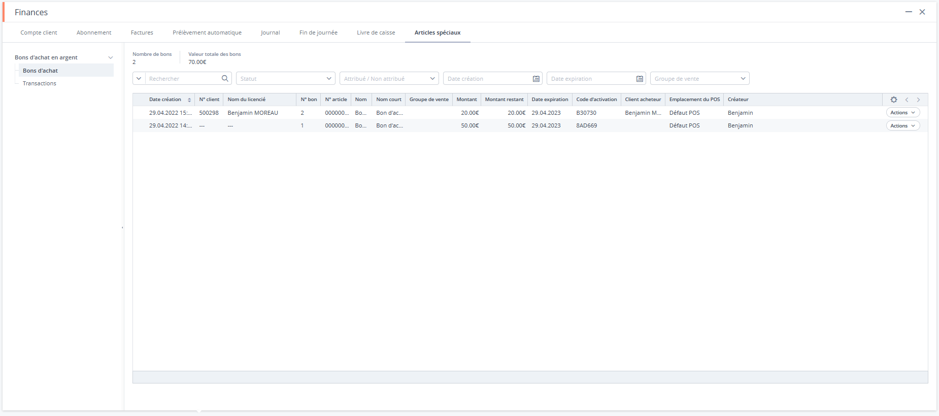
Task: Switch to Fin de journée tab
Action: (318, 33)
